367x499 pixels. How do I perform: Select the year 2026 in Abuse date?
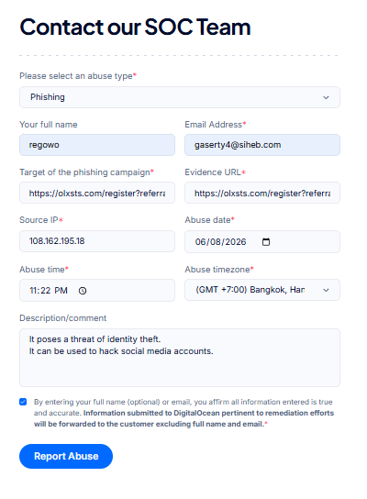pyautogui.click(x=236, y=242)
